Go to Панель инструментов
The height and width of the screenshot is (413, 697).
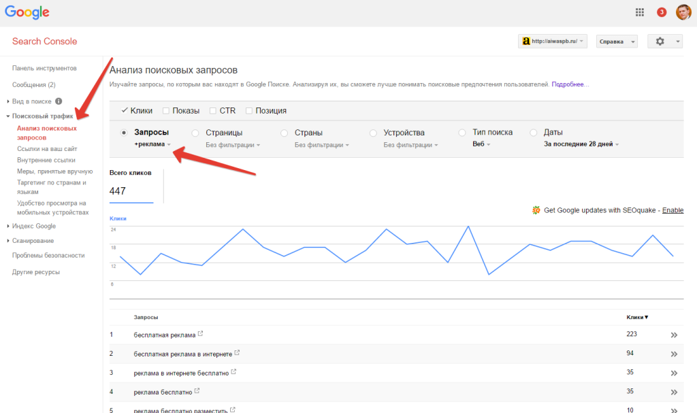[44, 68]
